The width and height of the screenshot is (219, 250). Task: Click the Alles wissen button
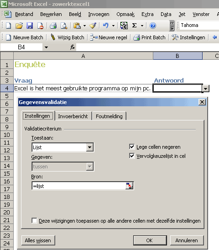click(38, 240)
